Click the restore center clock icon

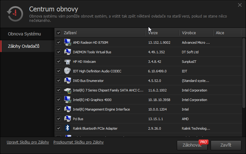[x=15, y=14]
